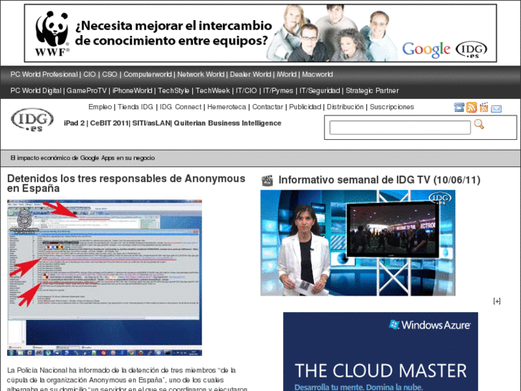This screenshot has width=521, height=391.
Task: Go to GameProTV link
Action: pyautogui.click(x=87, y=90)
